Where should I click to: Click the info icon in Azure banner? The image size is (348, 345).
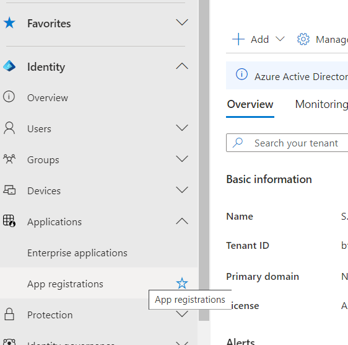pos(241,74)
